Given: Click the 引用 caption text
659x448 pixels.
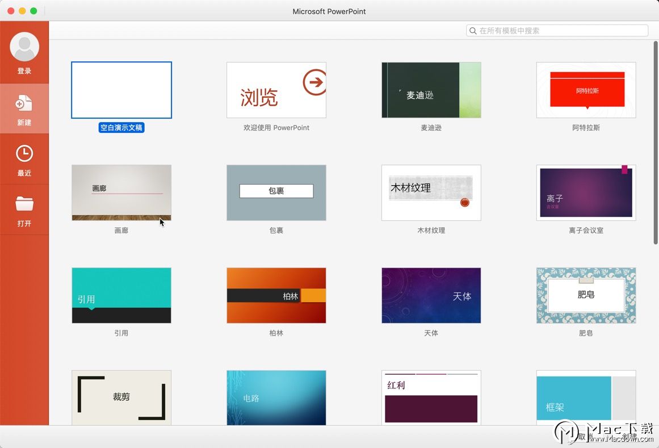Looking at the screenshot, I should (x=121, y=333).
